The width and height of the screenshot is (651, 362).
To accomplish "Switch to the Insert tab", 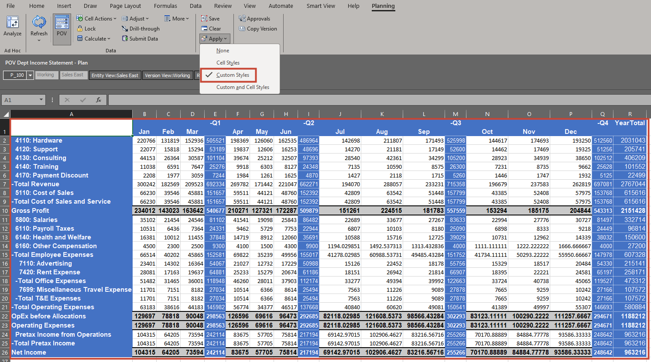I will pos(64,6).
